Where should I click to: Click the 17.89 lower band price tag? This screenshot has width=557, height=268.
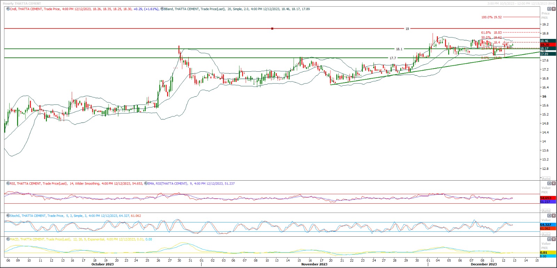(548, 54)
